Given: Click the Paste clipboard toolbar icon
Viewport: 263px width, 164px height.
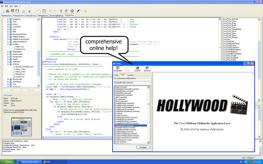Looking at the screenshot, I should pos(39,11).
